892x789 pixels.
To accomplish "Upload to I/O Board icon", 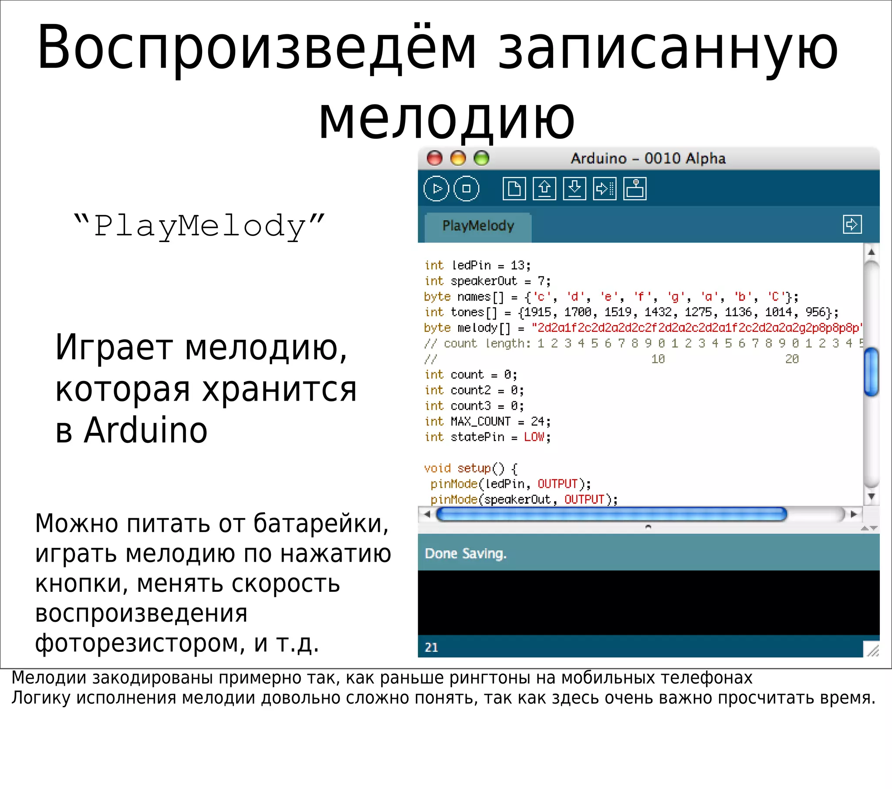I will click(605, 189).
